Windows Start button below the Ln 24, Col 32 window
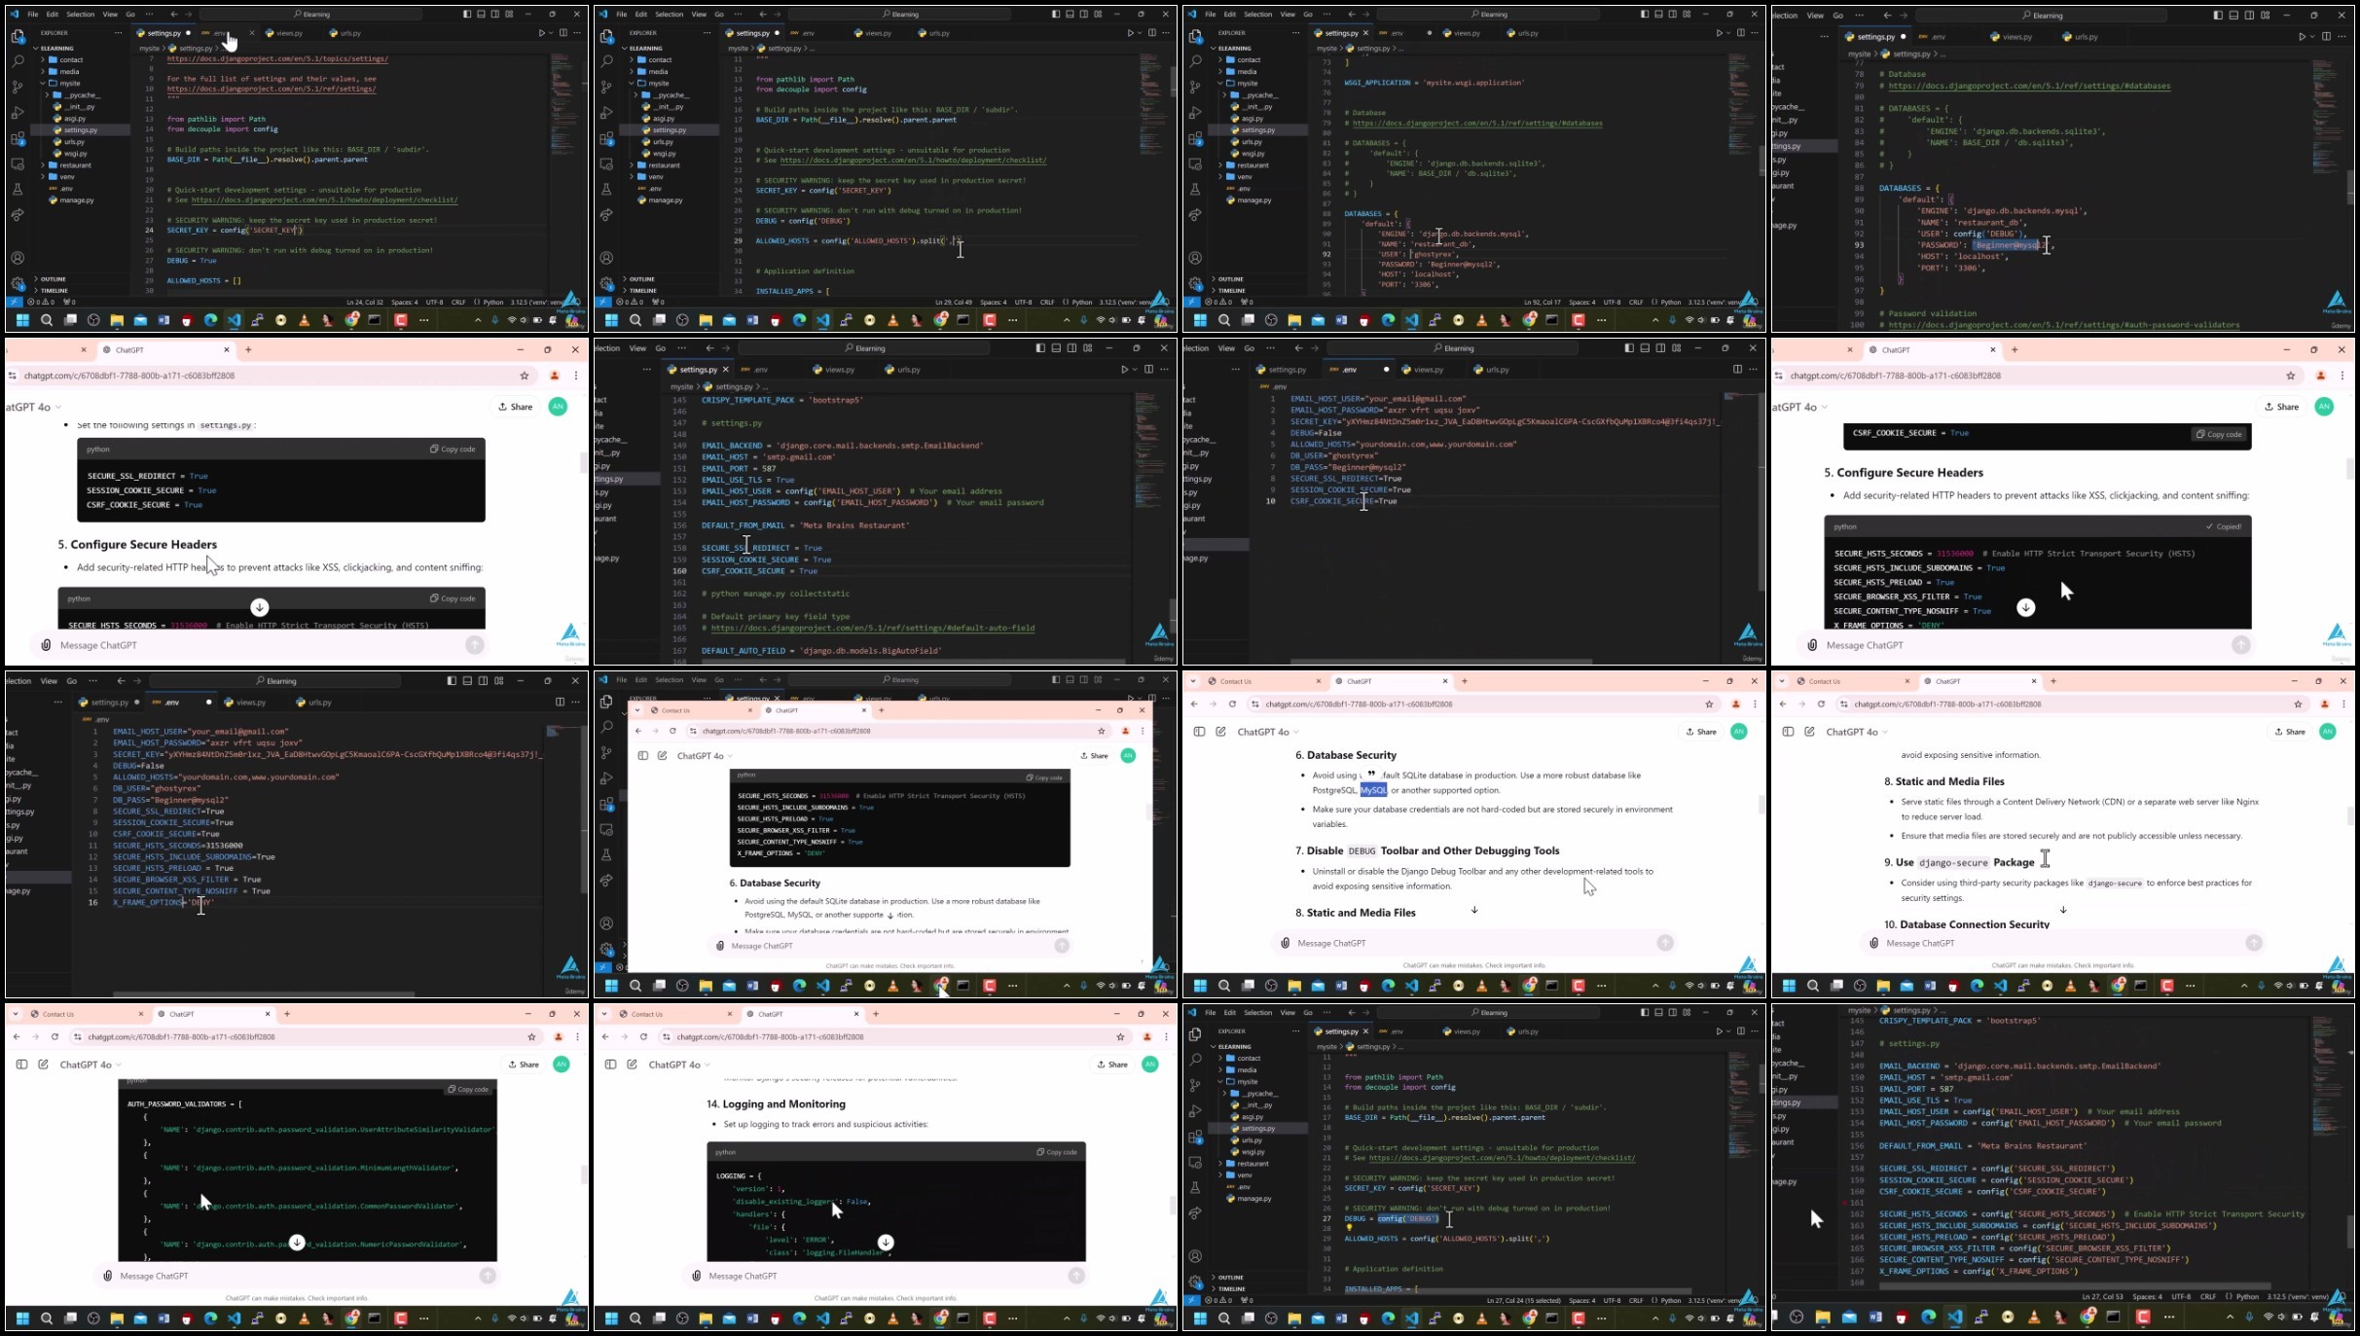 22,320
